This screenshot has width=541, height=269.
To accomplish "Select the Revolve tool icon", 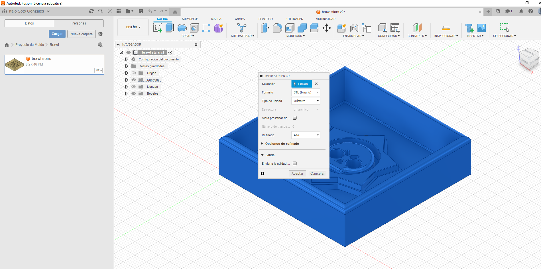I will (182, 28).
